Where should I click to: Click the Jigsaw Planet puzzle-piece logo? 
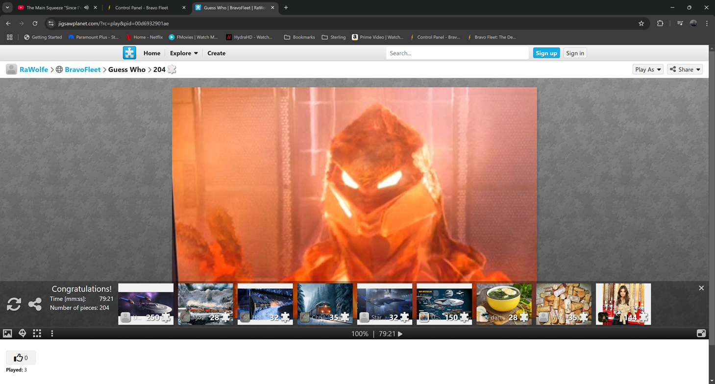[x=129, y=53]
